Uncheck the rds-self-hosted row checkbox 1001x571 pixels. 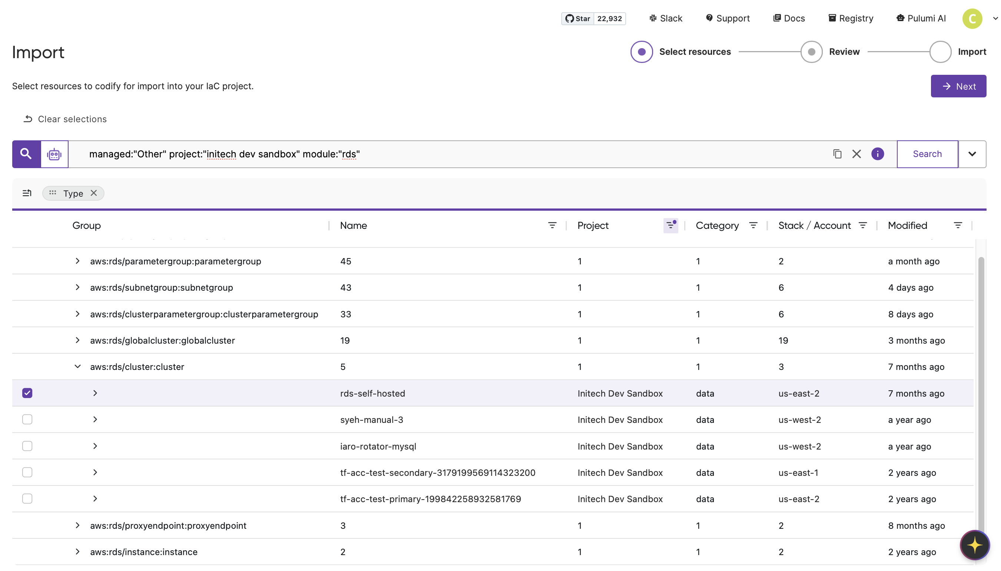click(x=27, y=393)
